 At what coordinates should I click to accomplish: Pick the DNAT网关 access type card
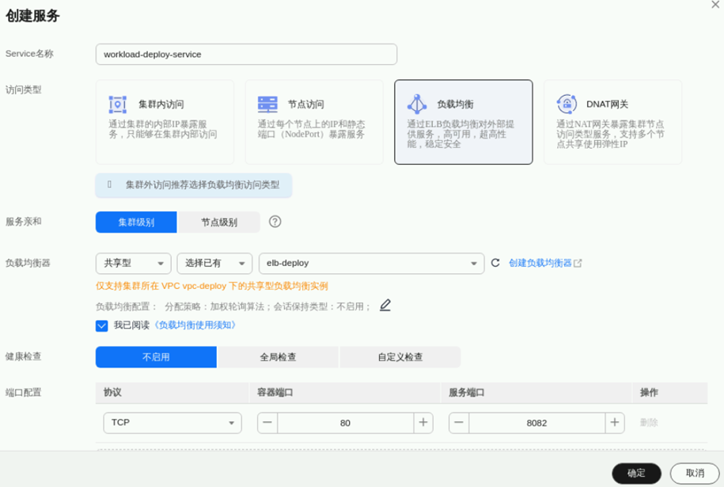click(612, 121)
